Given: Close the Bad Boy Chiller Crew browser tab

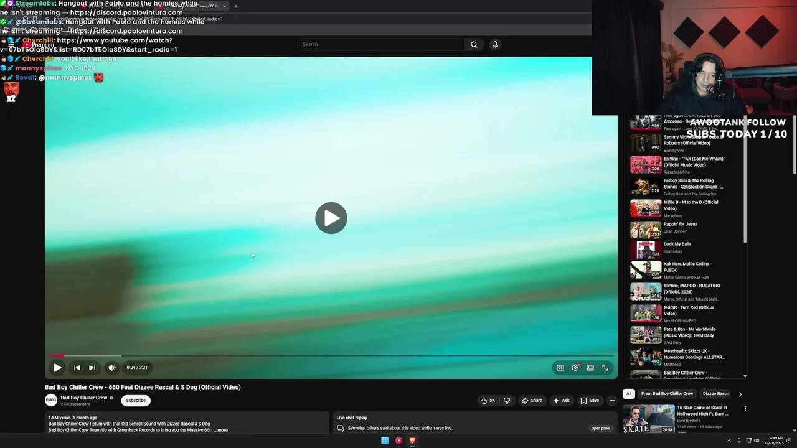Looking at the screenshot, I should [x=224, y=6].
